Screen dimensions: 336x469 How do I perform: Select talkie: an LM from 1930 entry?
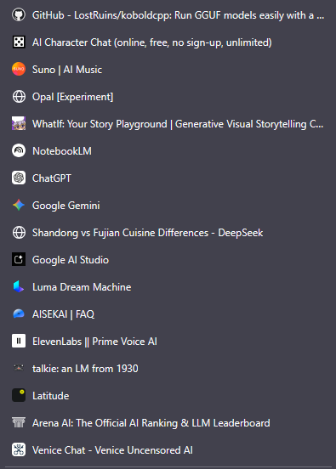[x=168, y=369]
